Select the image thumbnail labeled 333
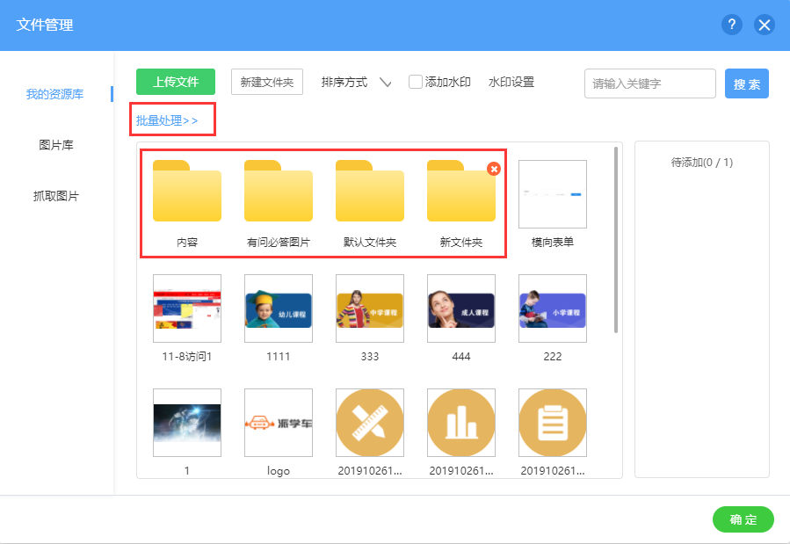The height and width of the screenshot is (544, 790). coord(370,308)
